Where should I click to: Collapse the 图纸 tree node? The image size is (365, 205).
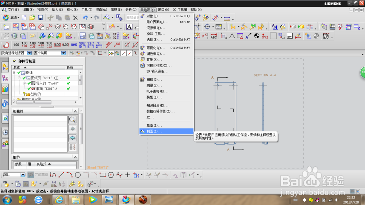[14, 73]
